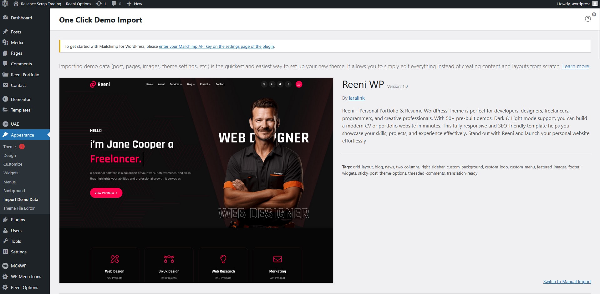Image resolution: width=600 pixels, height=294 pixels.
Task: Expand the New content dropdown
Action: 135,4
